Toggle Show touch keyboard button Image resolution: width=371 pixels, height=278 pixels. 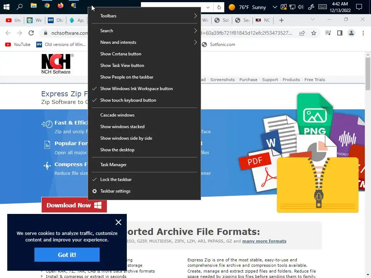click(144, 100)
